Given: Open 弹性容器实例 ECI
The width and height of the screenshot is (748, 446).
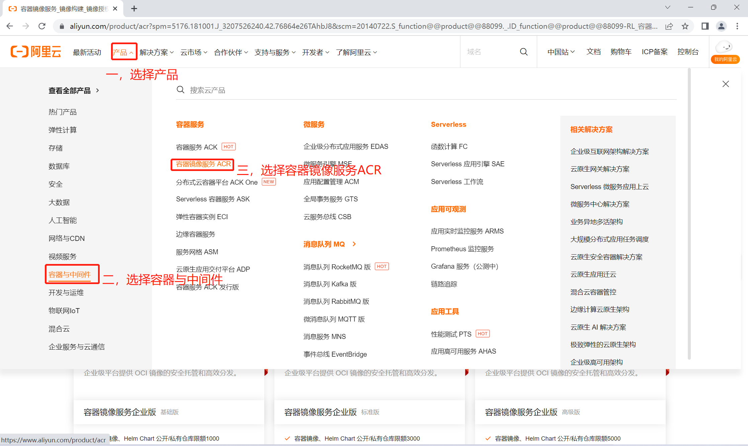Looking at the screenshot, I should [202, 217].
